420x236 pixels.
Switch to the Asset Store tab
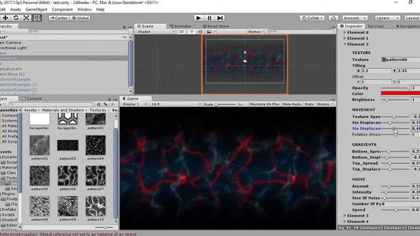point(216,26)
